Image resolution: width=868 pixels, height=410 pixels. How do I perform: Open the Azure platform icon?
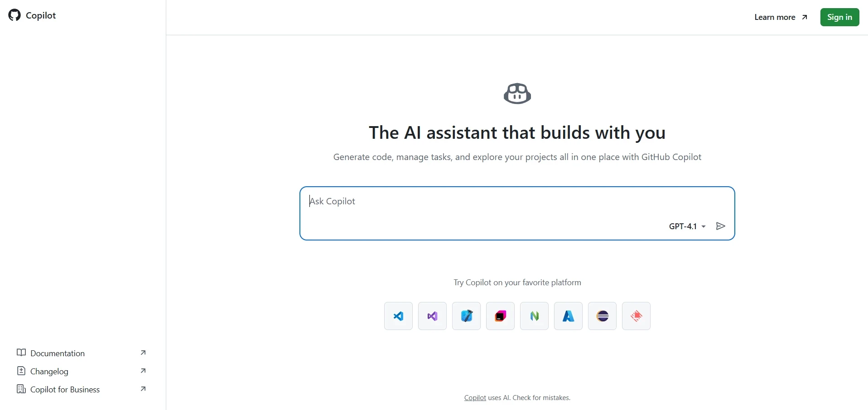tap(568, 316)
